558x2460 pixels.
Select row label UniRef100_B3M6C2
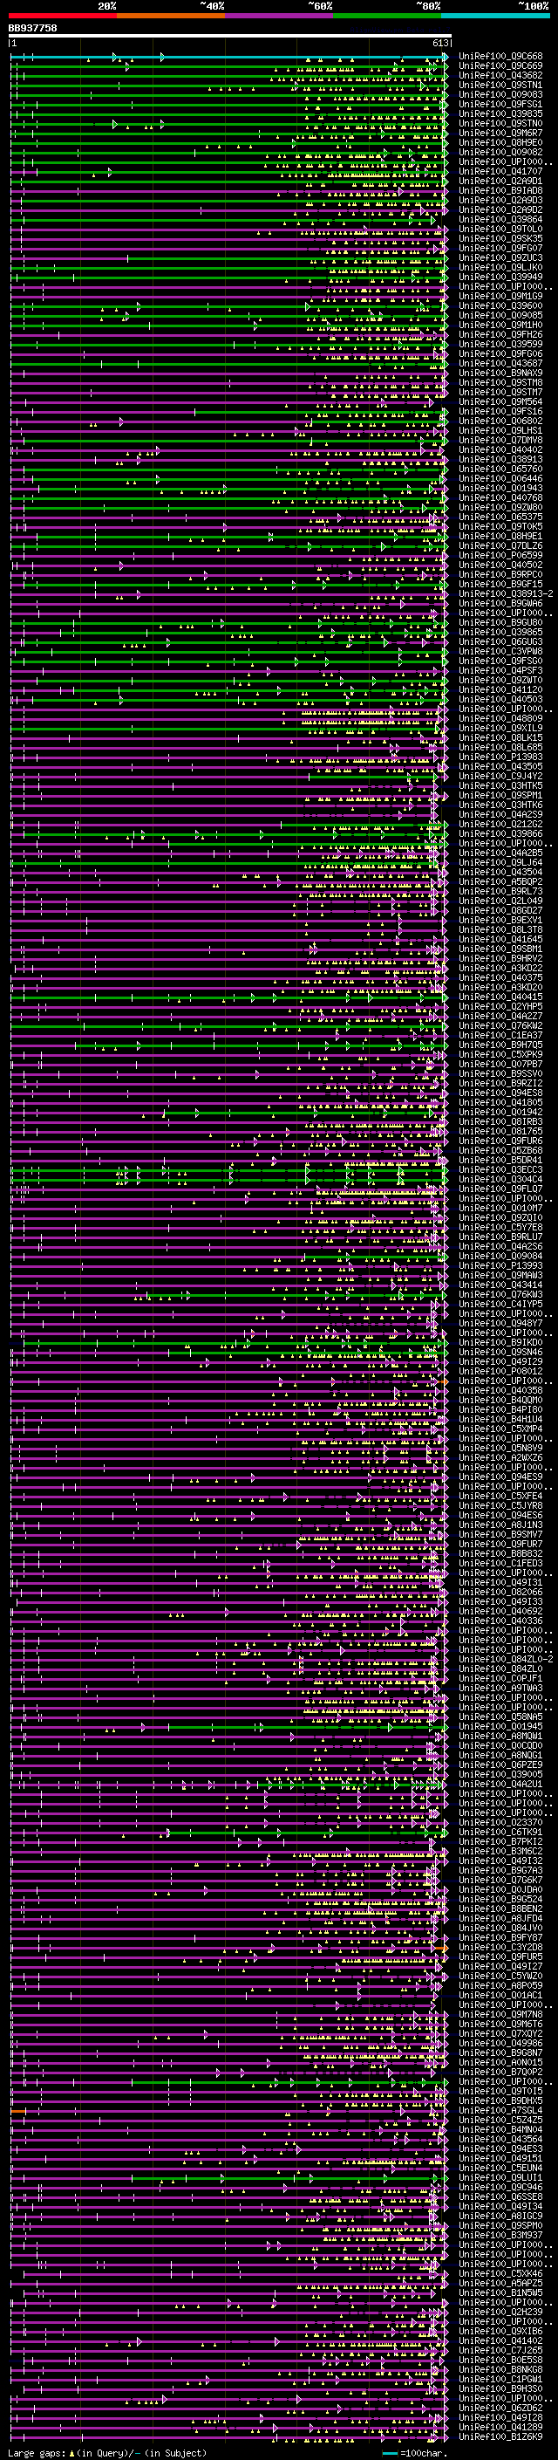pyautogui.click(x=500, y=1852)
